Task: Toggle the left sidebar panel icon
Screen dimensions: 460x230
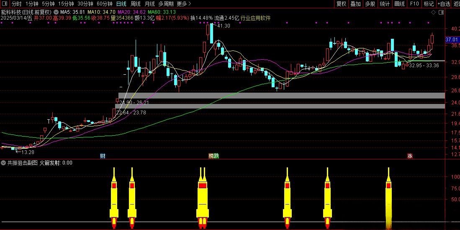Action: point(5,4)
